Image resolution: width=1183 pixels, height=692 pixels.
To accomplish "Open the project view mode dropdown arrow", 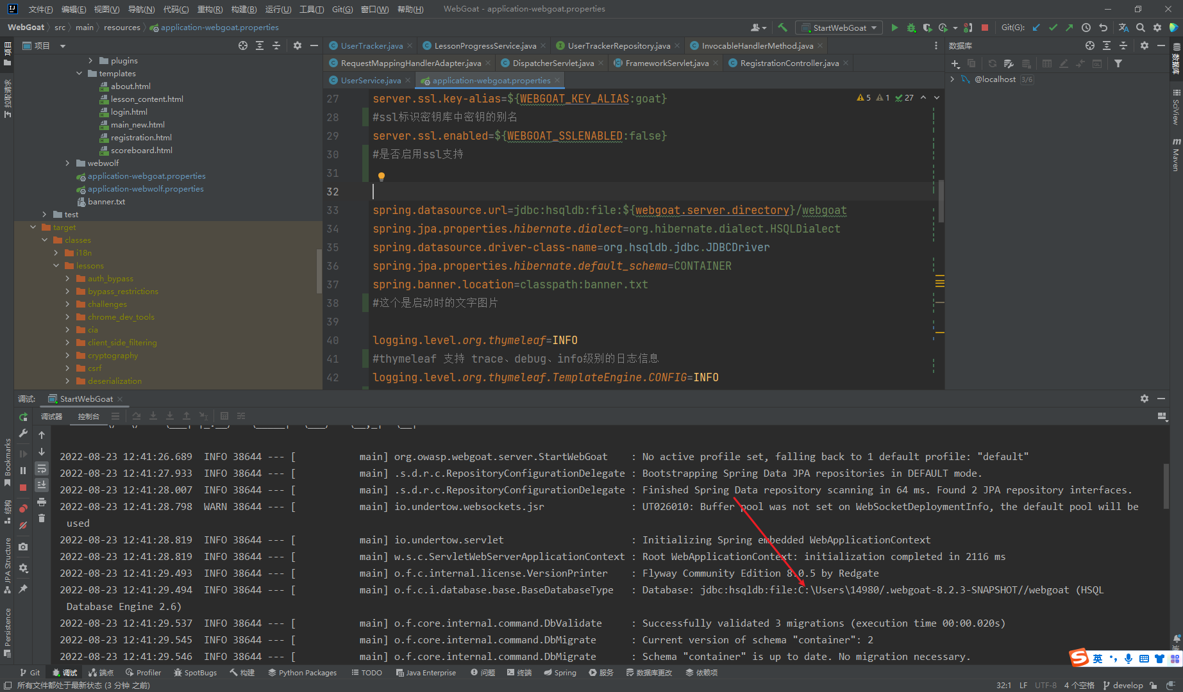I will coord(63,46).
